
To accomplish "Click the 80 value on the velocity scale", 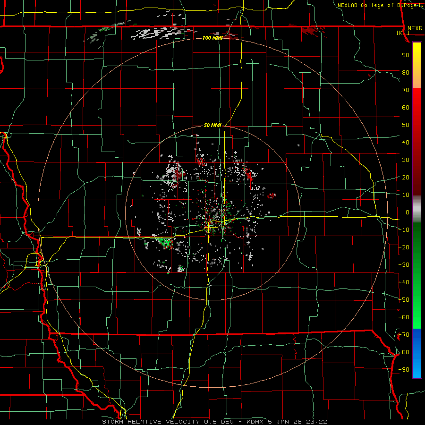I will point(406,72).
